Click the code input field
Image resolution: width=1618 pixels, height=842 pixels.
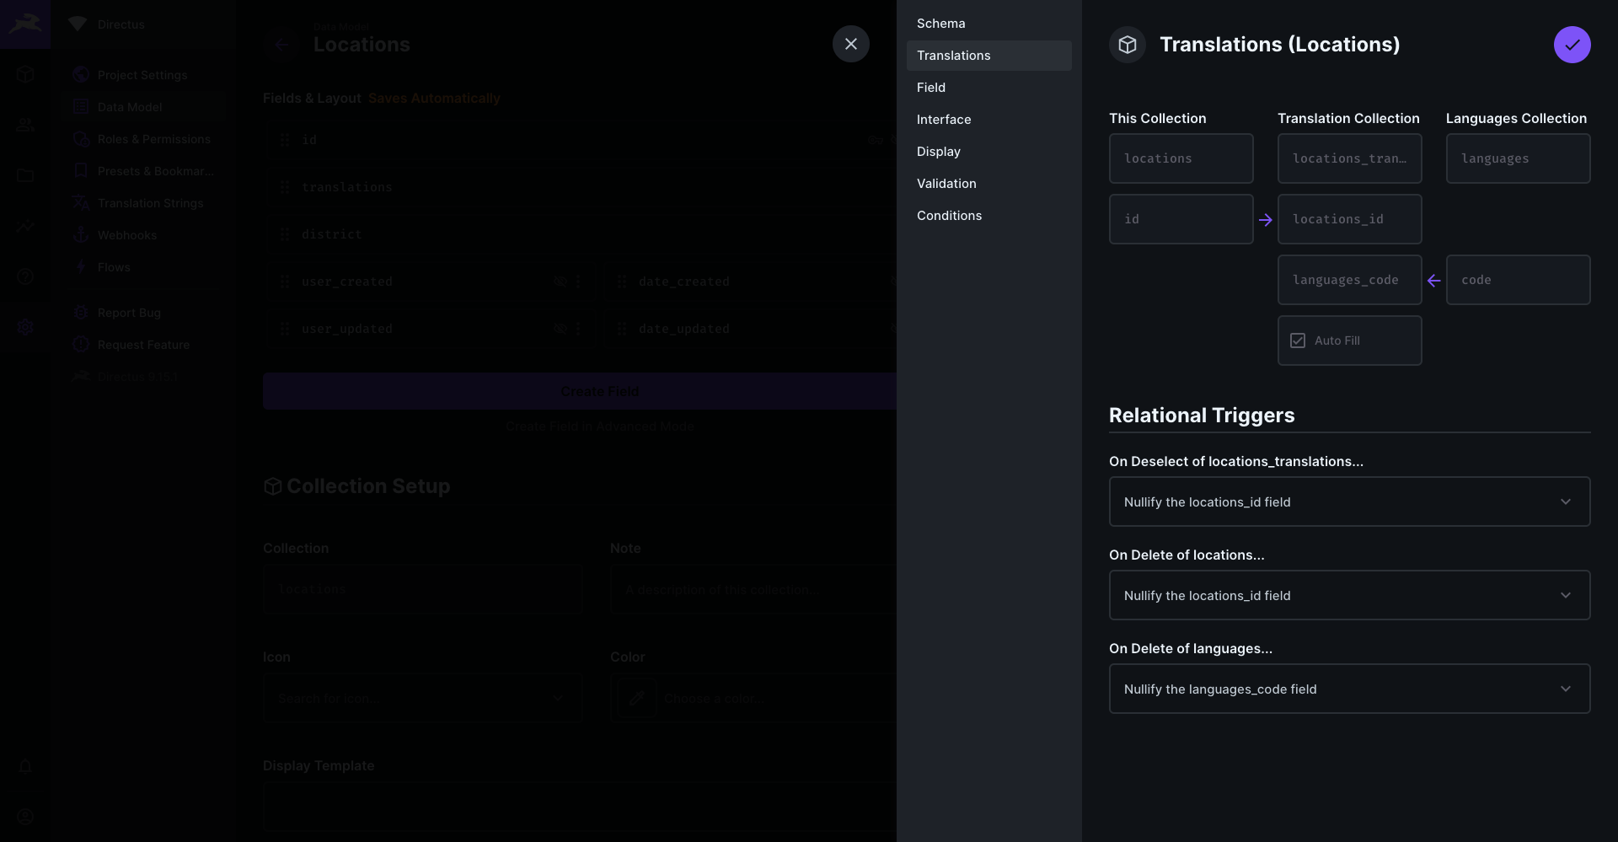1519,280
